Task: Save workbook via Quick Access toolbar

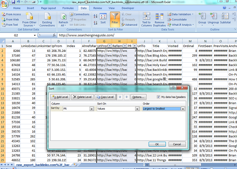Action: 13,2
